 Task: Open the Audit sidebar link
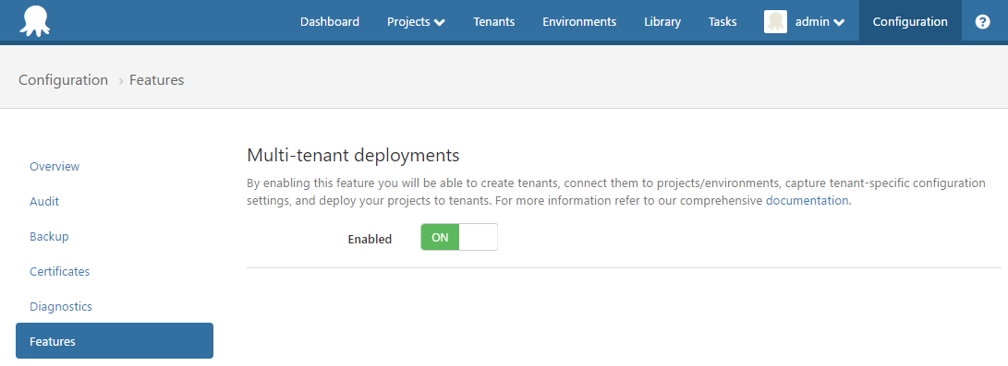click(44, 201)
